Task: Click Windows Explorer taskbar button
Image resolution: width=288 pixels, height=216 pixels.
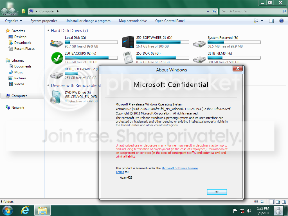Action: 42,210
